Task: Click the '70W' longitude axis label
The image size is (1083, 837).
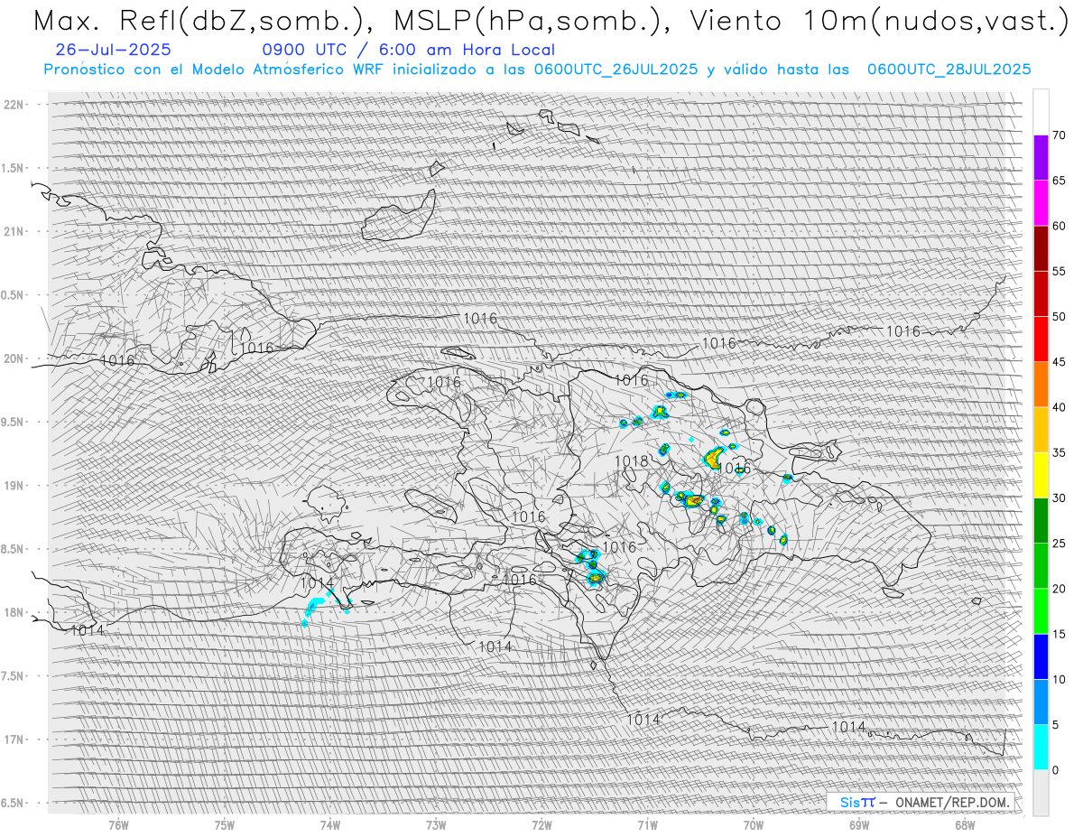Action: tap(754, 824)
